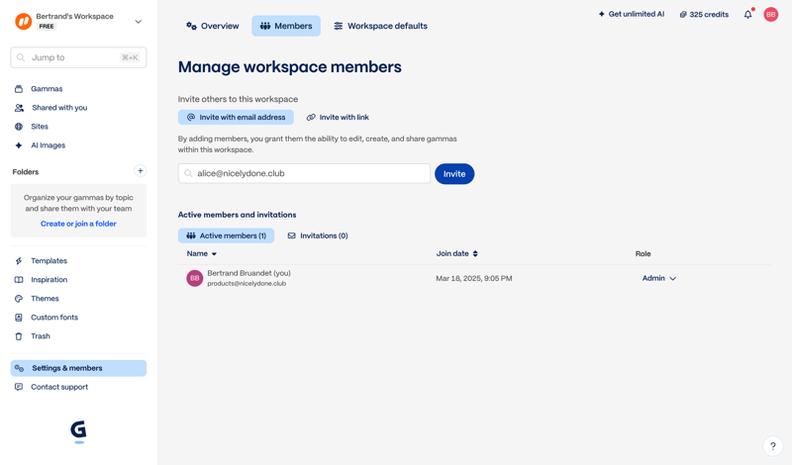Select Settings & members item
The width and height of the screenshot is (792, 465).
(78, 368)
